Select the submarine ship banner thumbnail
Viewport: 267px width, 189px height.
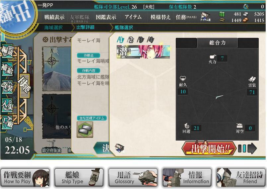143,52
